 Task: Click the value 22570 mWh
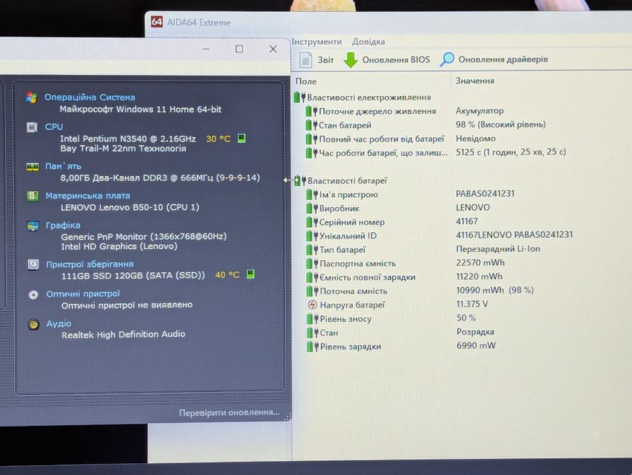tap(480, 262)
